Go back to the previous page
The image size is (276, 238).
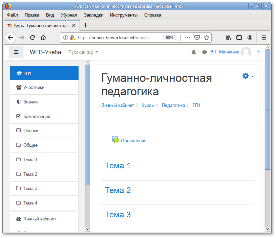10,38
